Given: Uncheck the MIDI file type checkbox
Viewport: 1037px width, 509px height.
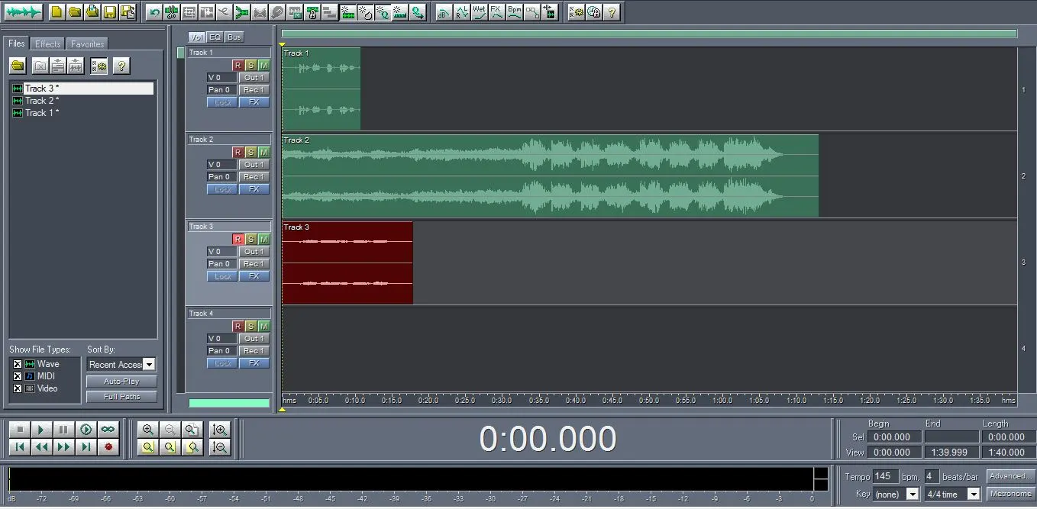Looking at the screenshot, I should pyautogui.click(x=18, y=376).
